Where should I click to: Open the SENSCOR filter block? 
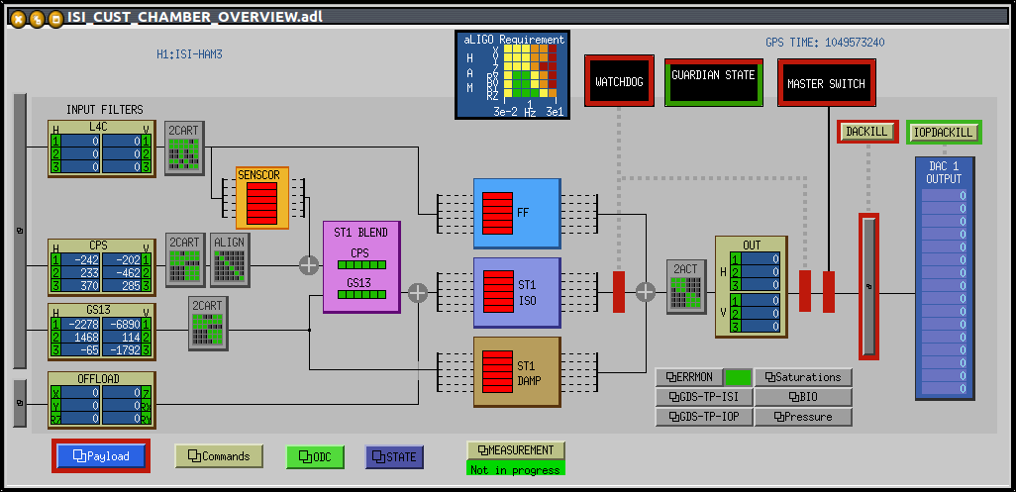click(261, 197)
